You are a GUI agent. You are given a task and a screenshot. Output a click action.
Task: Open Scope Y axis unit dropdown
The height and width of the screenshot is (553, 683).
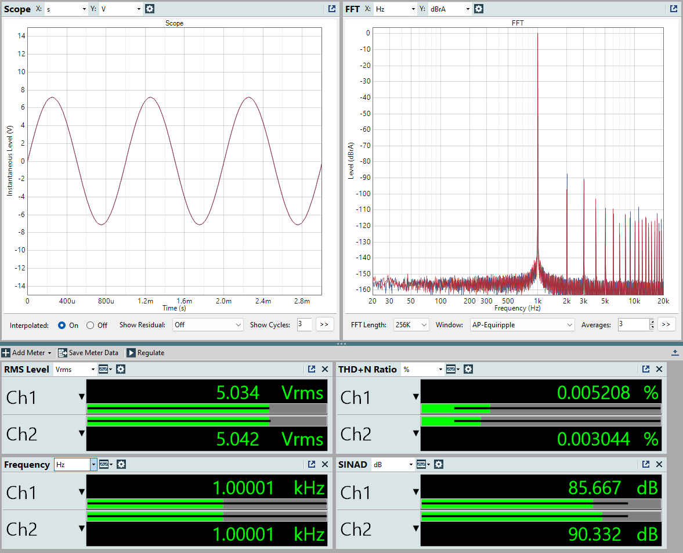(121, 9)
